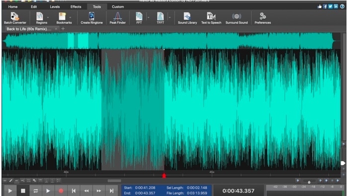Expand the TFFT dropdown arrow

point(170,17)
